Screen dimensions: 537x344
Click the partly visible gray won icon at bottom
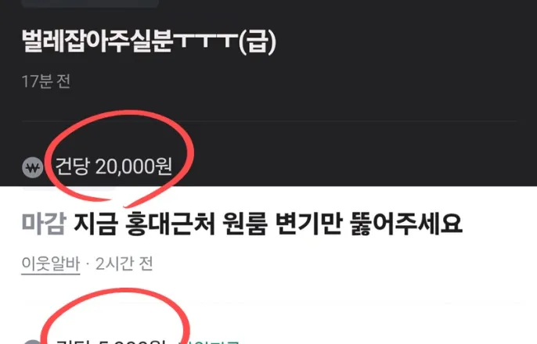tap(33, 342)
